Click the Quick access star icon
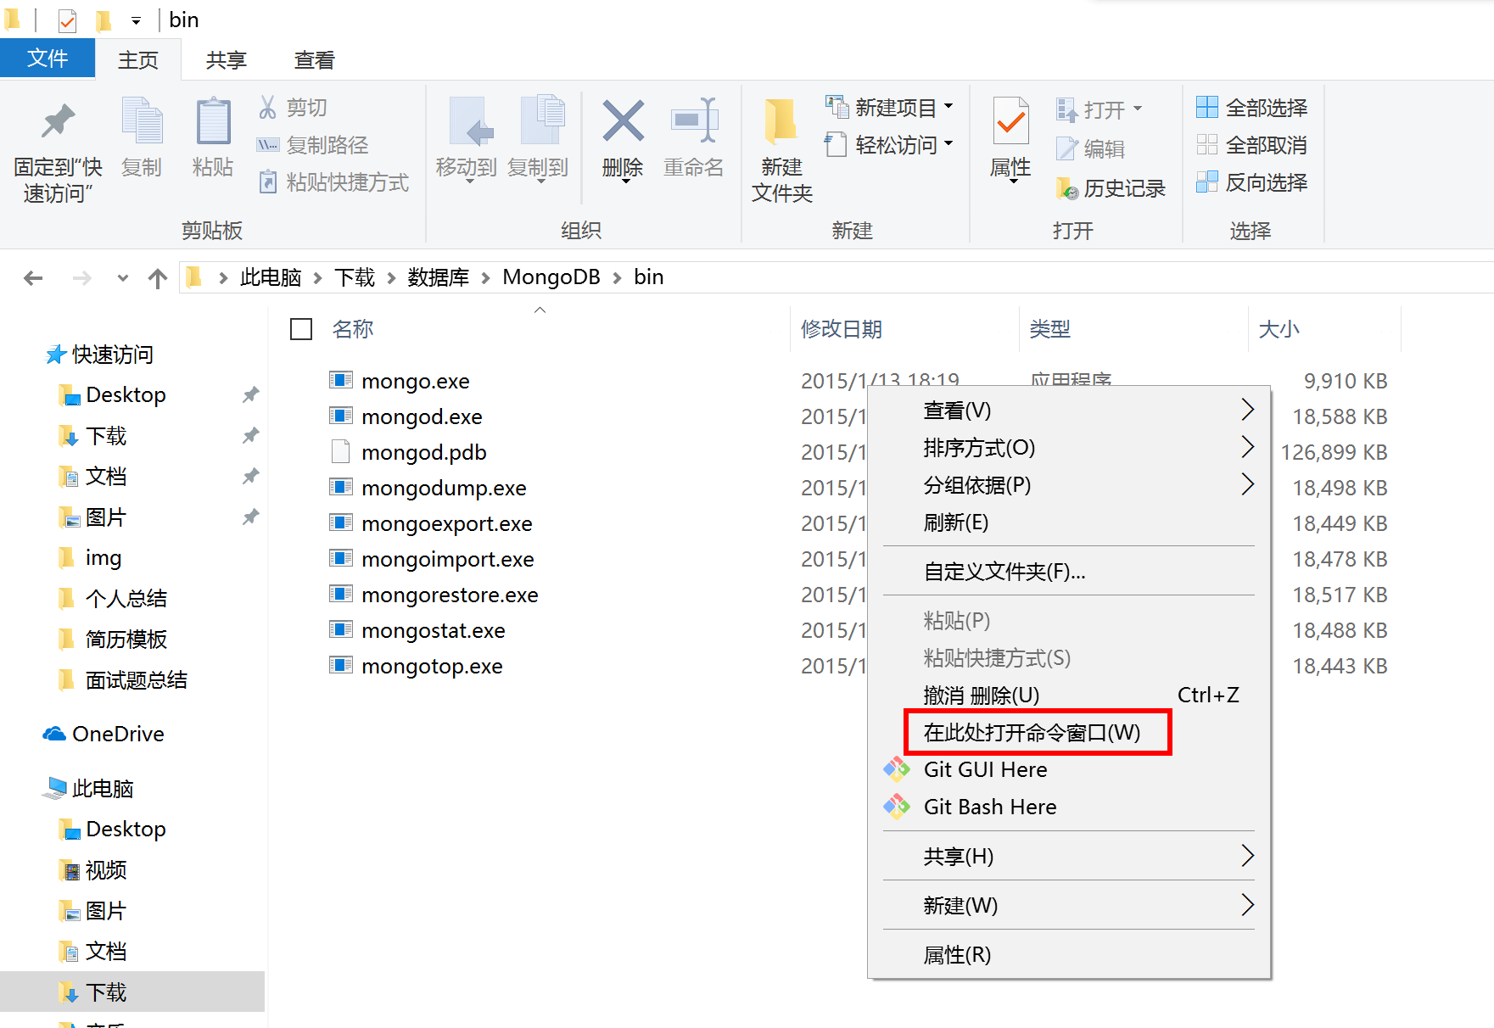This screenshot has width=1494, height=1028. click(56, 354)
